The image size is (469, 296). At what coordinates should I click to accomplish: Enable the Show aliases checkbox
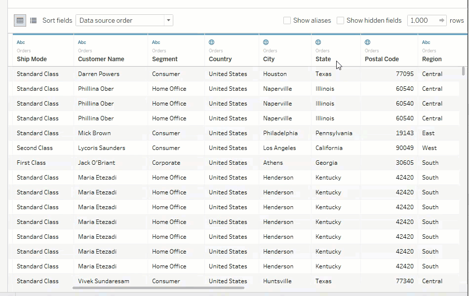coord(287,20)
